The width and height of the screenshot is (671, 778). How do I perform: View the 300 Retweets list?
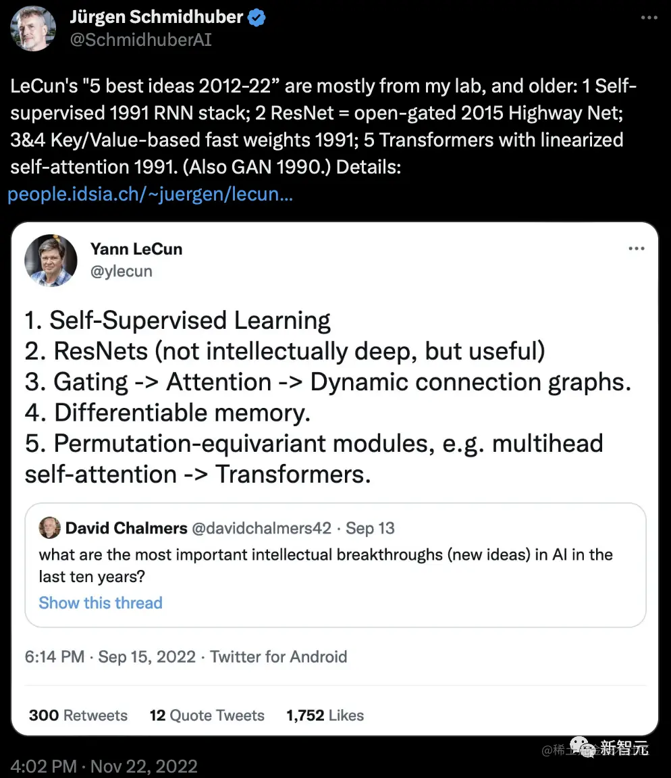[x=78, y=715]
